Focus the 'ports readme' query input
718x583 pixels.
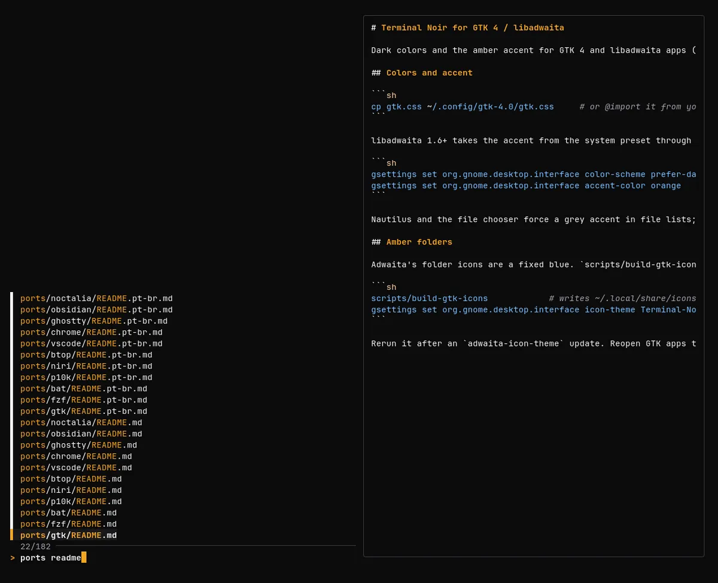point(51,558)
